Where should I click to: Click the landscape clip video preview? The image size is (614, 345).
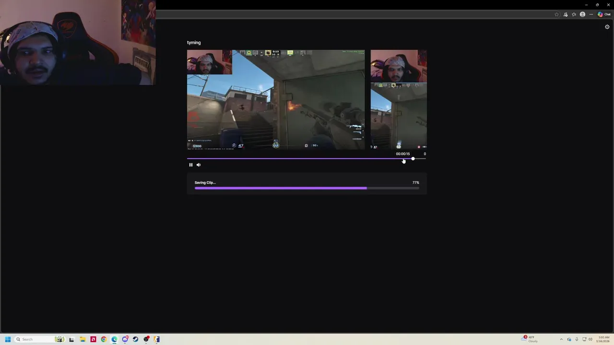coord(276,100)
